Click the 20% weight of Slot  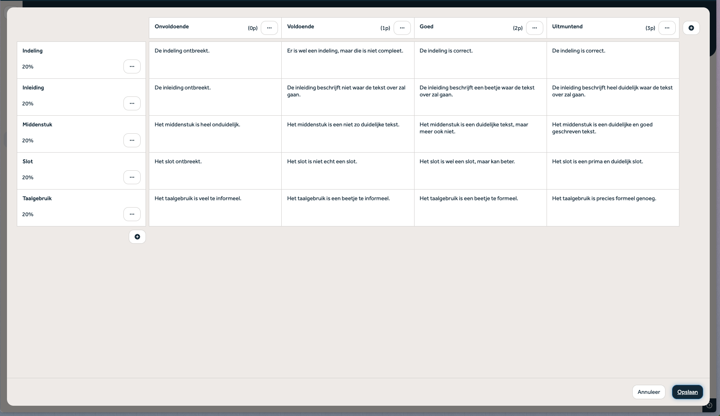[28, 178]
